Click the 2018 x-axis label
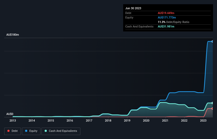 (108, 121)
